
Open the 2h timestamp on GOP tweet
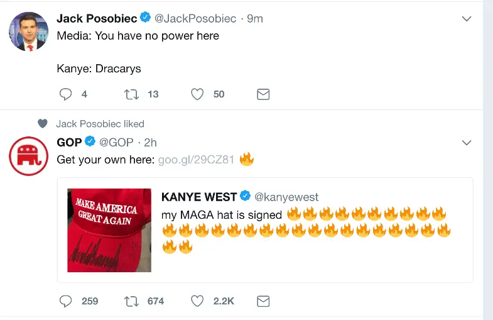tap(150, 143)
